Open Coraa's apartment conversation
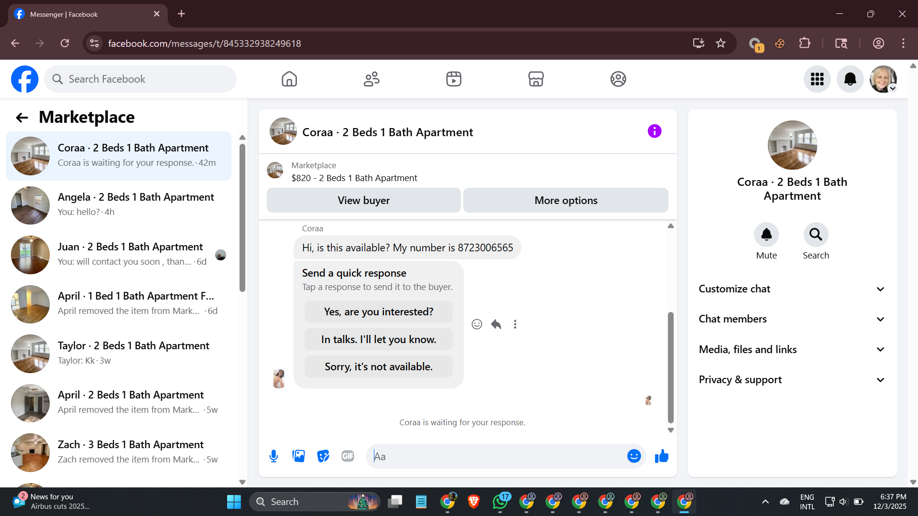 tap(119, 156)
